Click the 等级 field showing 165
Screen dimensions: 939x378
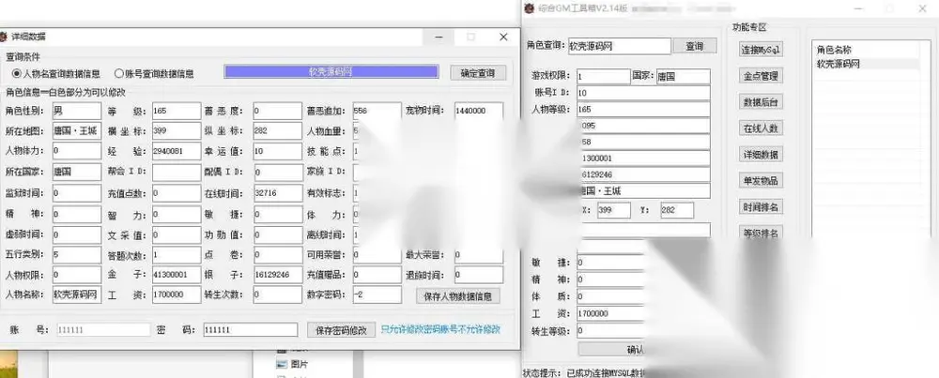pyautogui.click(x=177, y=111)
